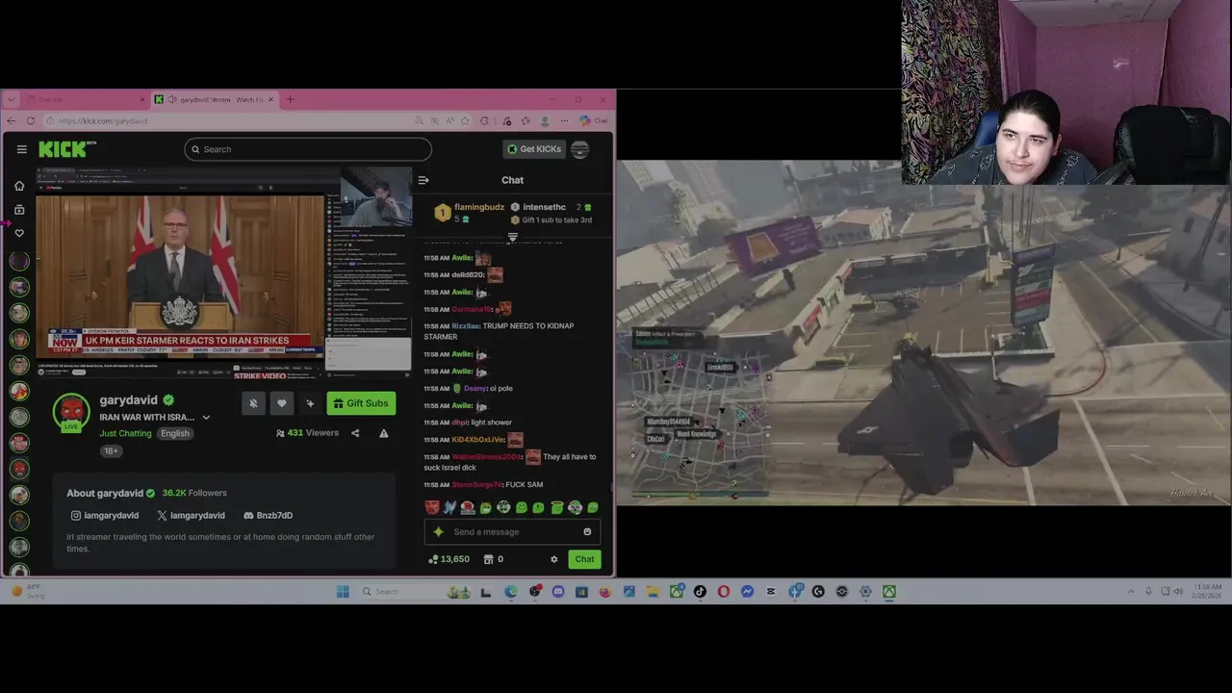Screen dimensions: 1232x693
Task: Switch to the garydavid Stream browser tab
Action: coord(216,99)
